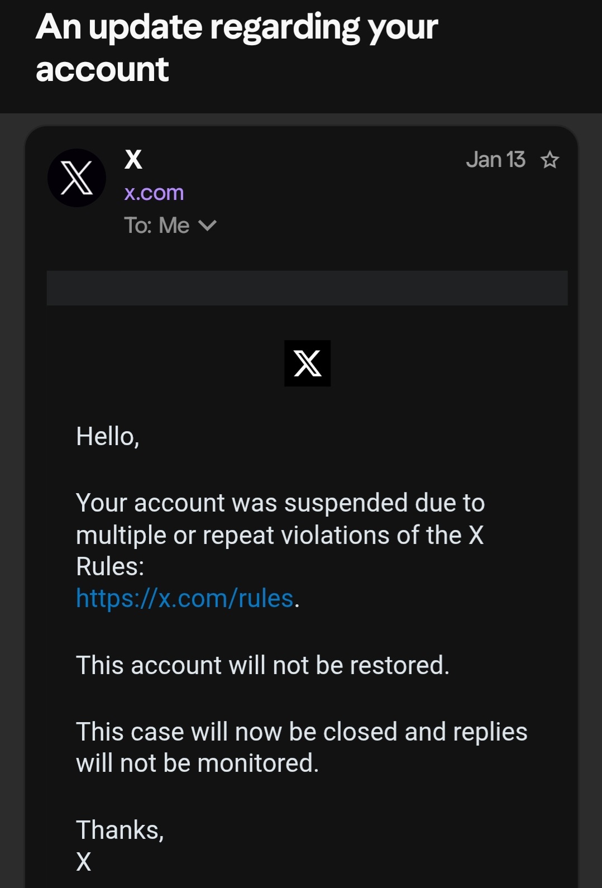
Task: Open the purple x.com sender domain
Action: 154,193
